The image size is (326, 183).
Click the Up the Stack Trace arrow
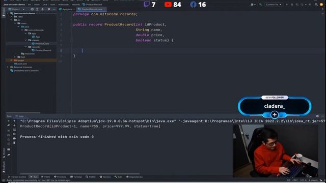[14, 121]
